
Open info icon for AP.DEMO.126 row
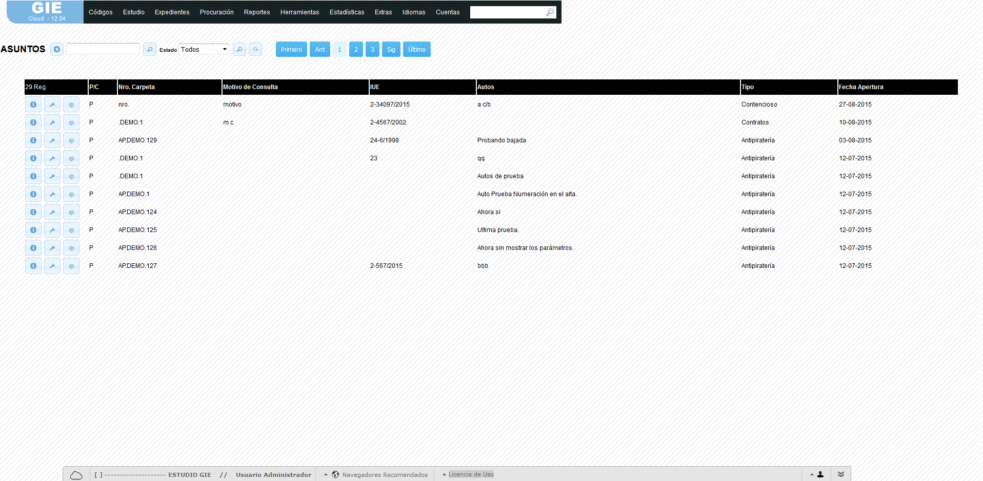[33, 248]
